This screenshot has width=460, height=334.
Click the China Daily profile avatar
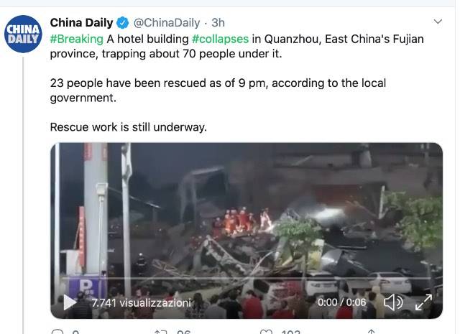(x=23, y=34)
